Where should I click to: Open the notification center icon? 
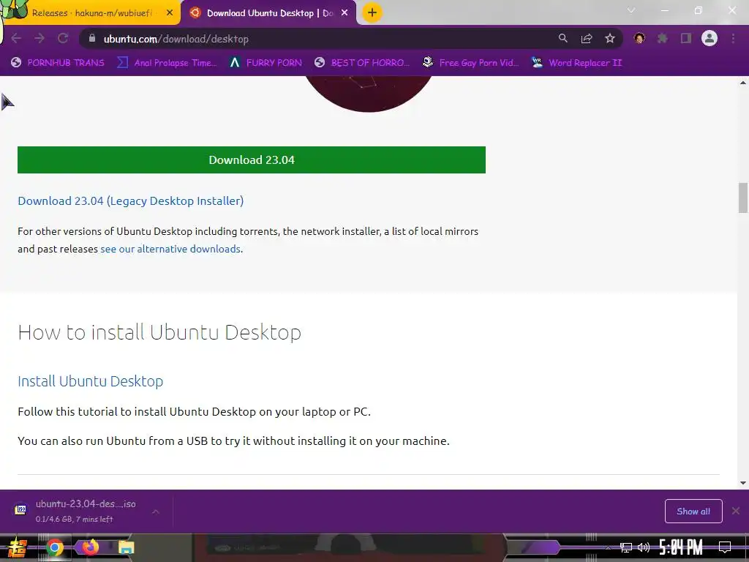725,547
